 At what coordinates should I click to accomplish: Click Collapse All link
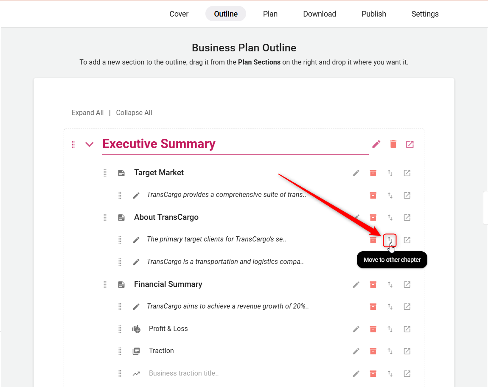134,112
